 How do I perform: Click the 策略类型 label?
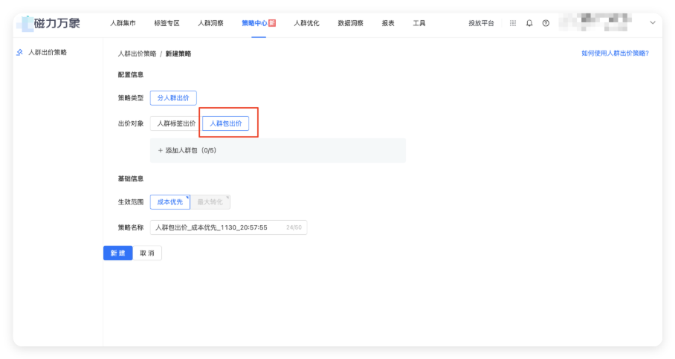click(x=130, y=98)
